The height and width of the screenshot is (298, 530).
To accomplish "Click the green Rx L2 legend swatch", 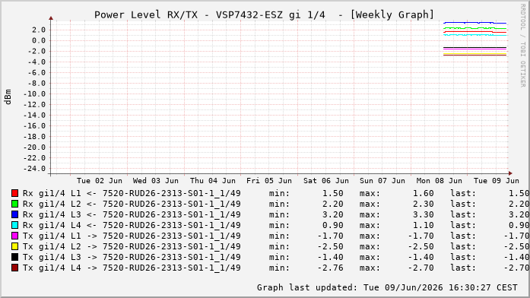I will click(15, 204).
